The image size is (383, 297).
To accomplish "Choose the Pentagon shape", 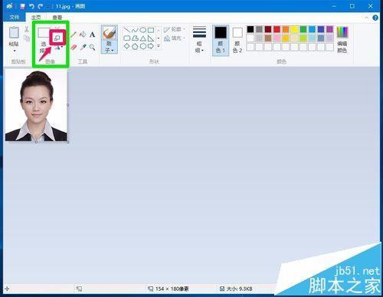I will click(135, 46).
